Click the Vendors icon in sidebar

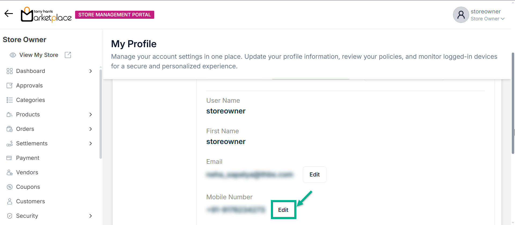point(10,172)
